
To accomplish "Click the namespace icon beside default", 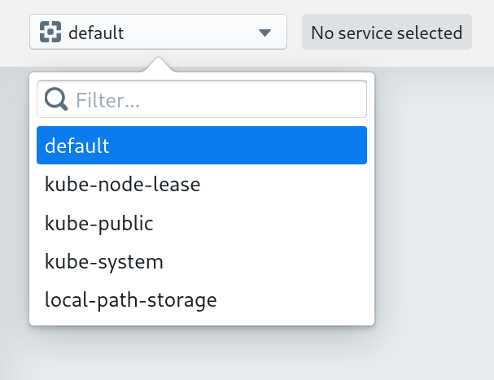I will click(50, 33).
